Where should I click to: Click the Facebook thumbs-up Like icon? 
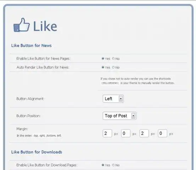tap(22, 25)
